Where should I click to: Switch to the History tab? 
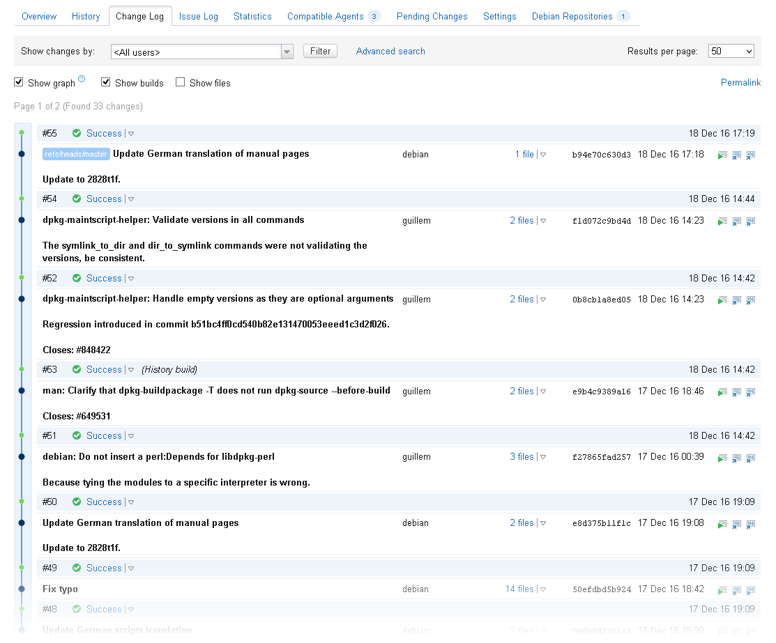tap(86, 16)
